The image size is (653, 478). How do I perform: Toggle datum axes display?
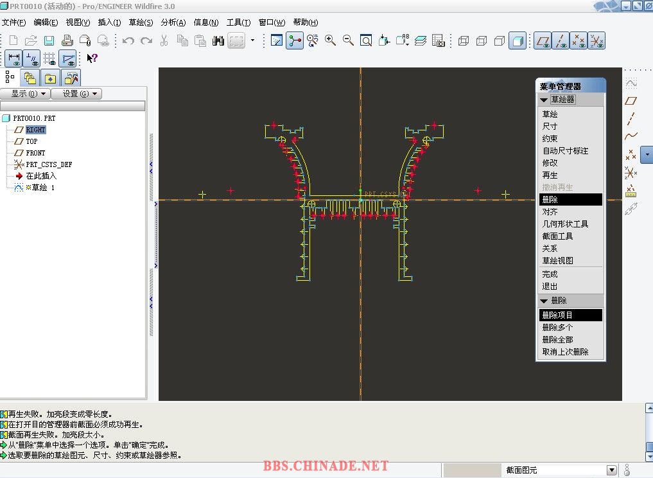pos(561,40)
